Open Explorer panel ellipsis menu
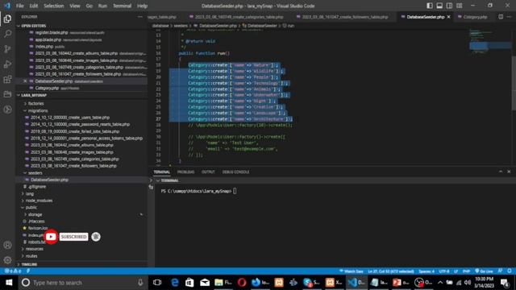The height and width of the screenshot is (290, 516). [140, 17]
